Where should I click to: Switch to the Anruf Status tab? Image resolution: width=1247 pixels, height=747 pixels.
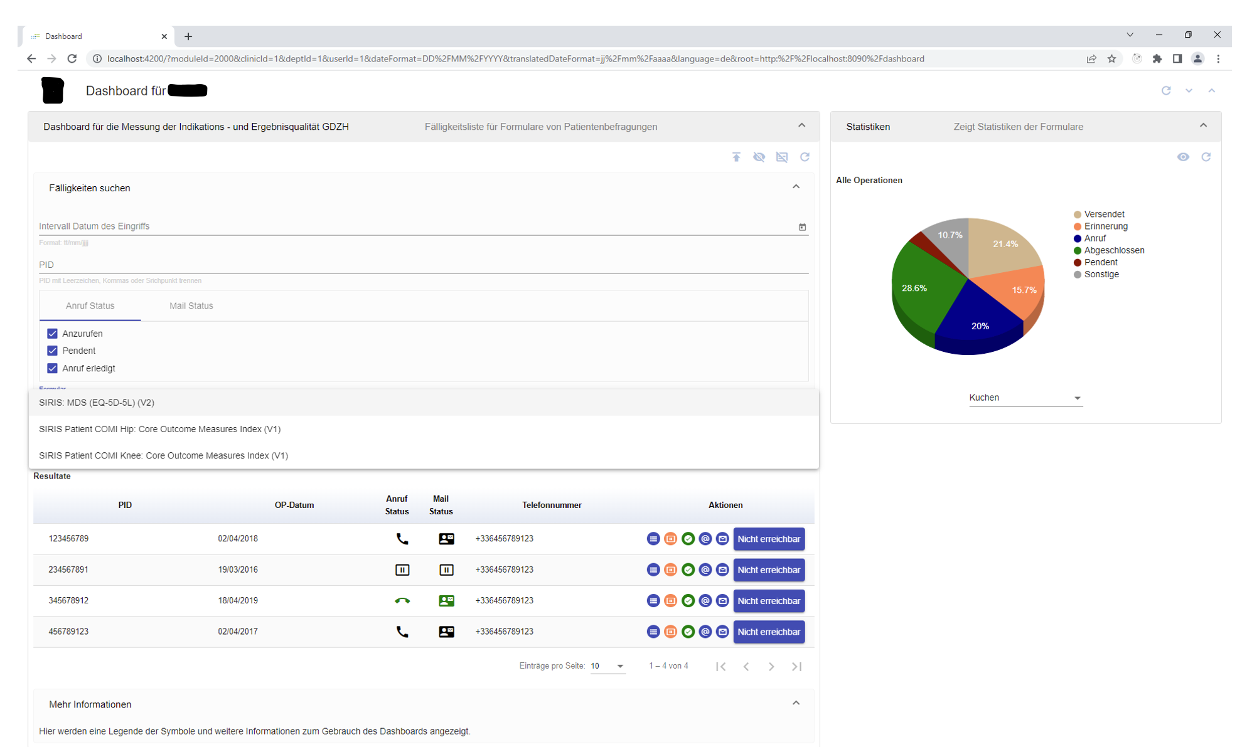click(90, 306)
